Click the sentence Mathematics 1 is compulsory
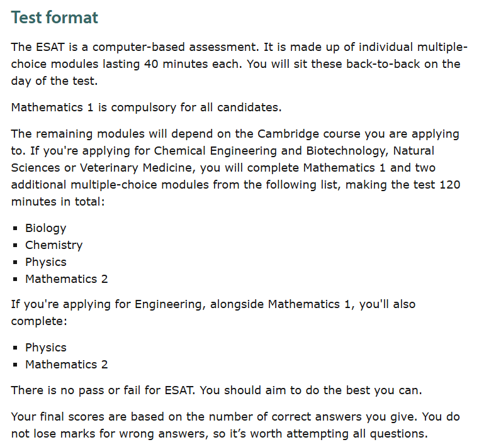The width and height of the screenshot is (479, 447). coord(146,108)
